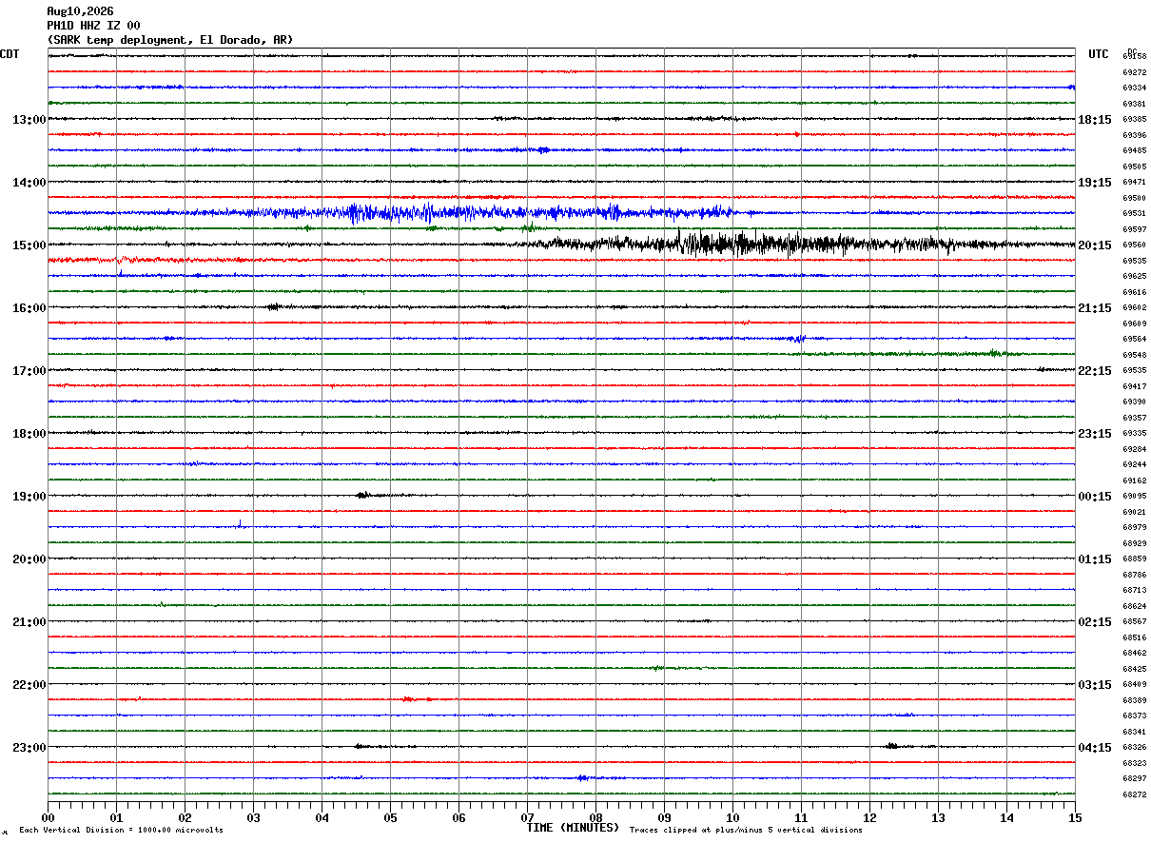This screenshot has height=843, width=1151.
Task: Click the 15 minute mark on time axis
Action: click(1074, 818)
